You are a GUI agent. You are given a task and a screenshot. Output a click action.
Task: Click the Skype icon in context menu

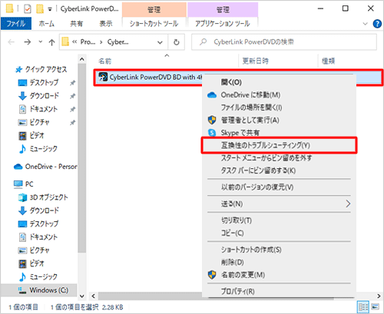[212, 132]
